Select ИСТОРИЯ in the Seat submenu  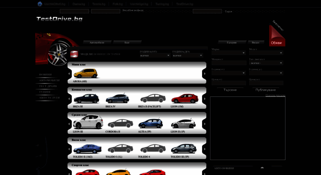click(x=114, y=54)
